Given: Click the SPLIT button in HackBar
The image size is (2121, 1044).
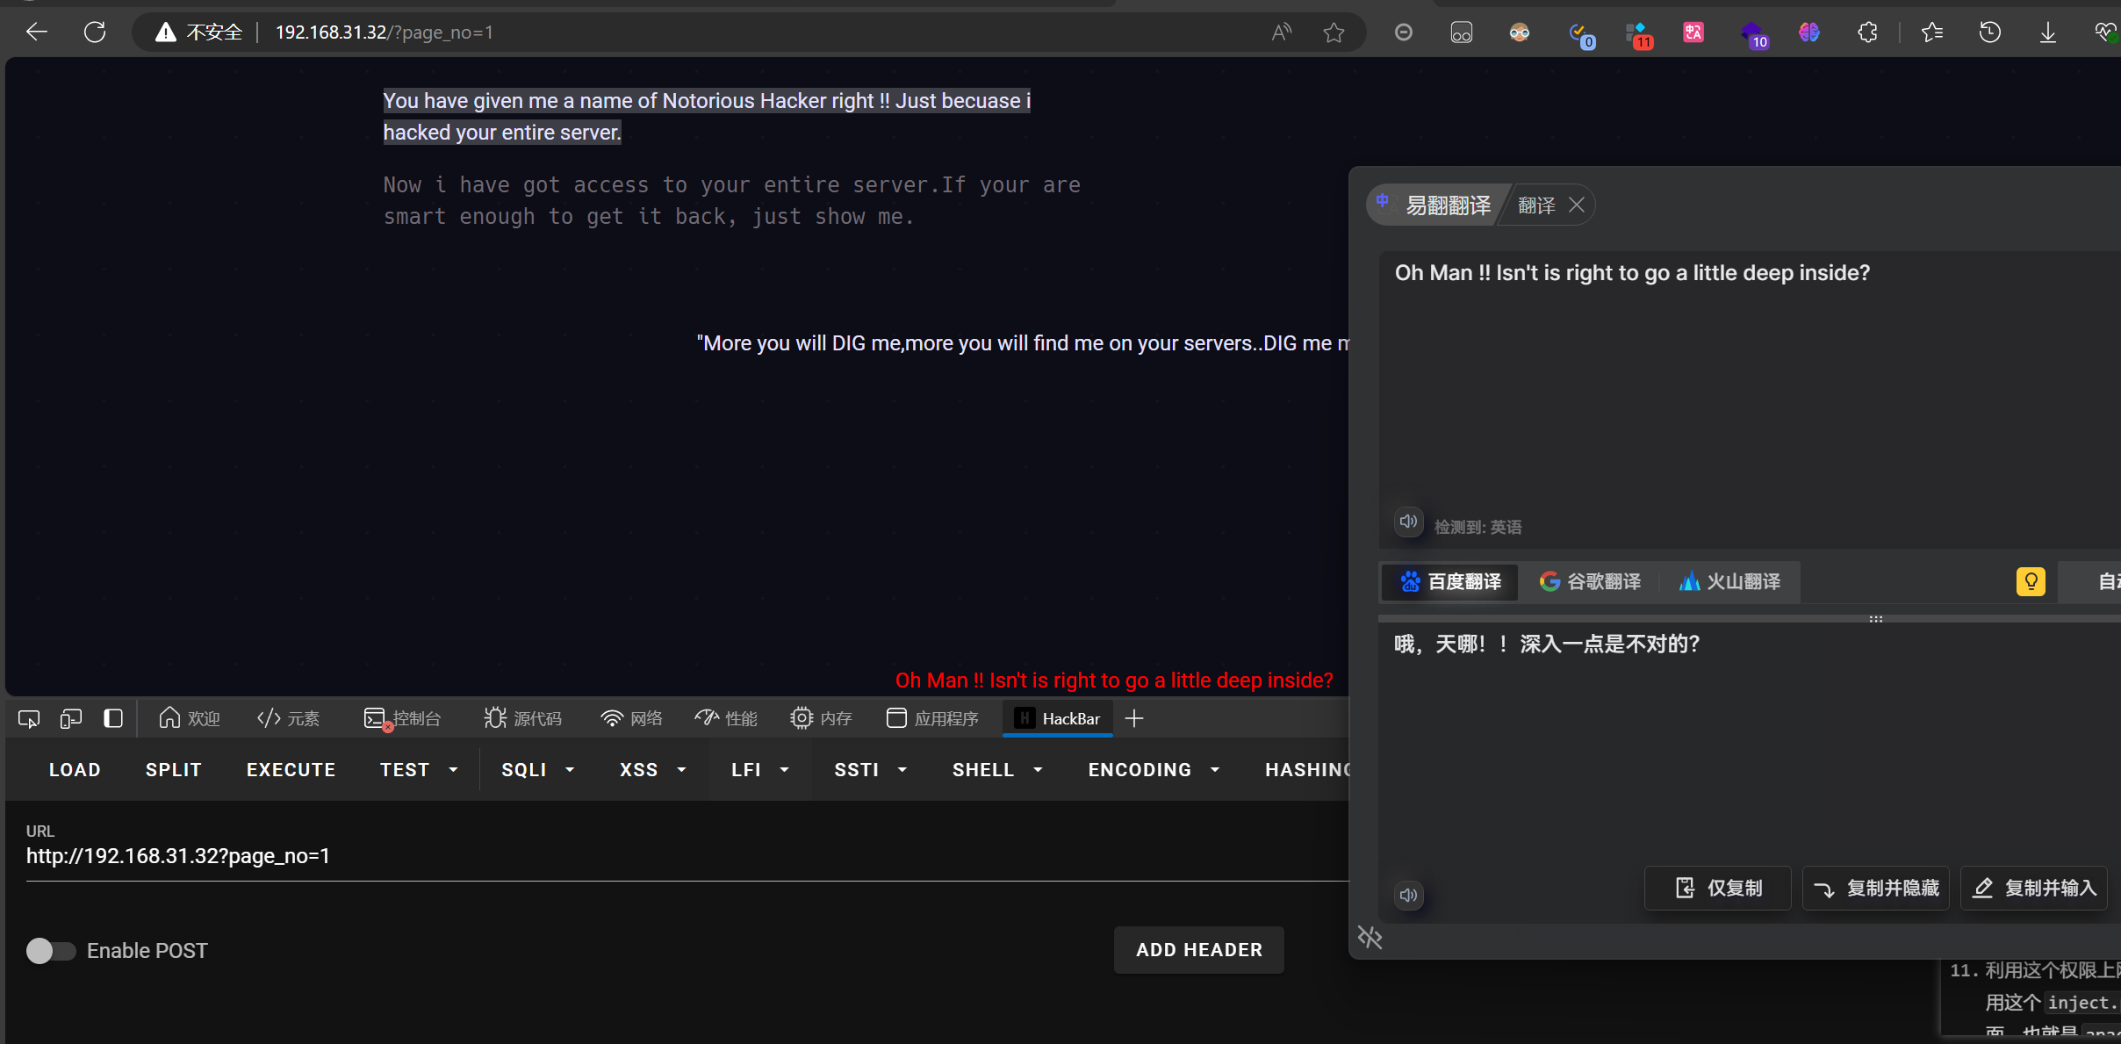Looking at the screenshot, I should (174, 770).
